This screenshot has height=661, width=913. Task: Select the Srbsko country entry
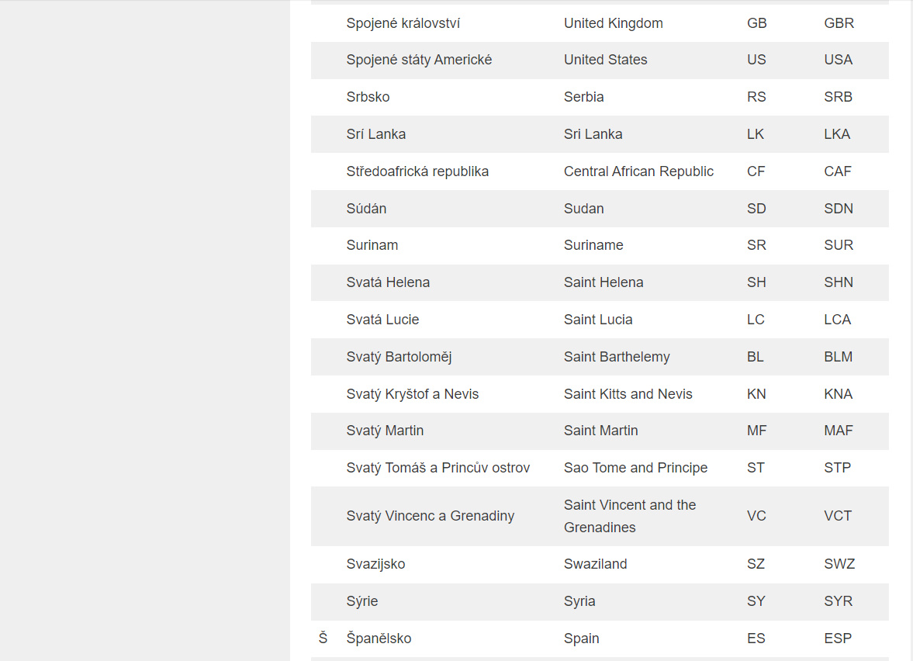click(x=368, y=97)
